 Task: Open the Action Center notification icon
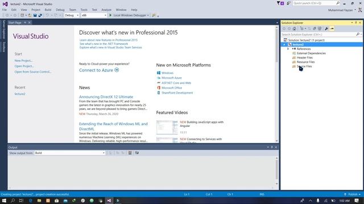pos(357,201)
